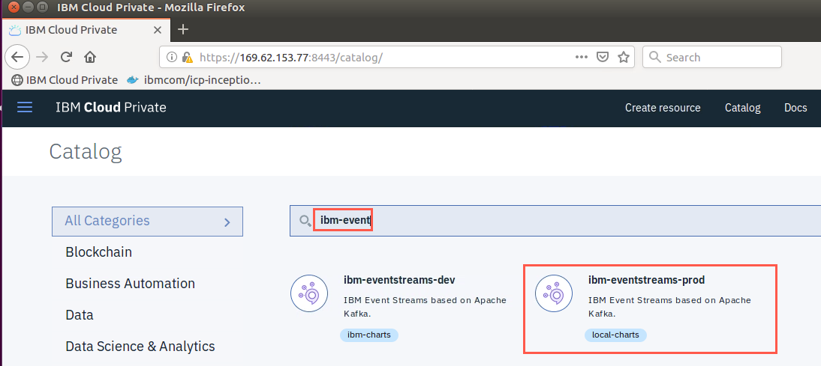Click the Firefox search bar magnifier icon
Screen dimensions: 821x366
[x=655, y=58]
